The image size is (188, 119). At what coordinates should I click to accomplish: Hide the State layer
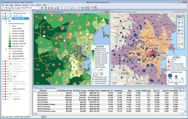pyautogui.click(x=5, y=76)
